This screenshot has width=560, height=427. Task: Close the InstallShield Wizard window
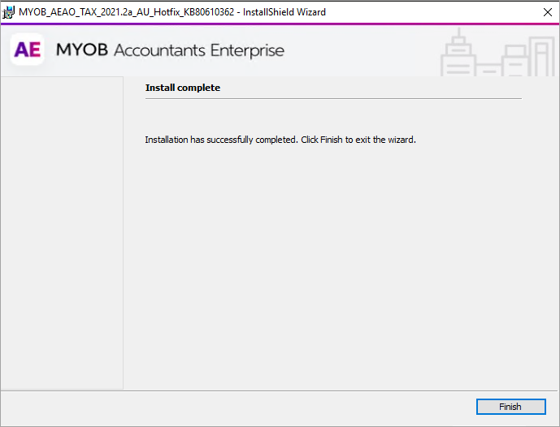[x=546, y=12]
